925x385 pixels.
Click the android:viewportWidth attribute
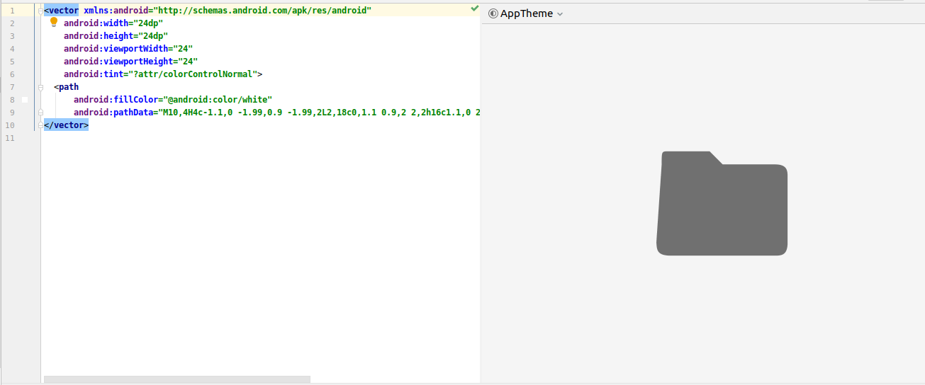(x=128, y=49)
